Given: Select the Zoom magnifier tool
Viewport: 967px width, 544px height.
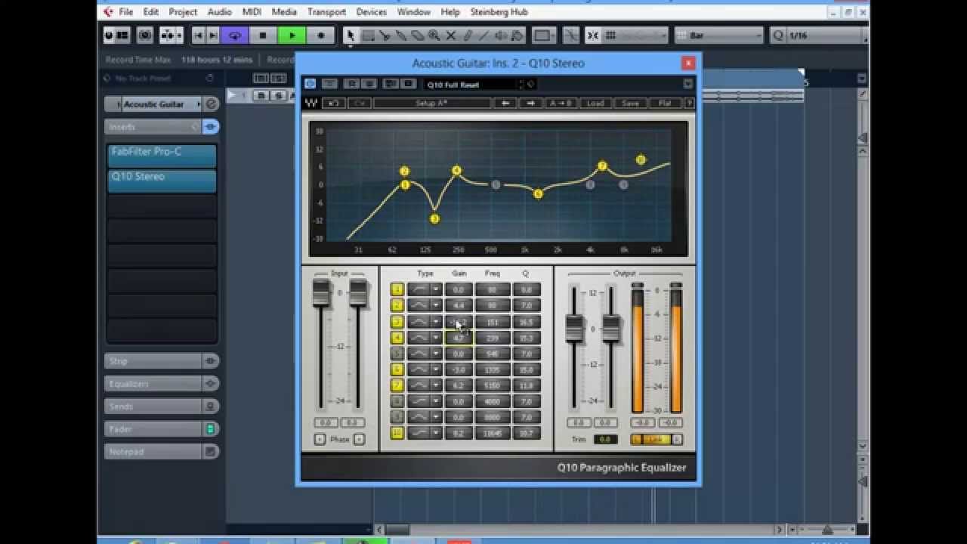Looking at the screenshot, I should (434, 36).
